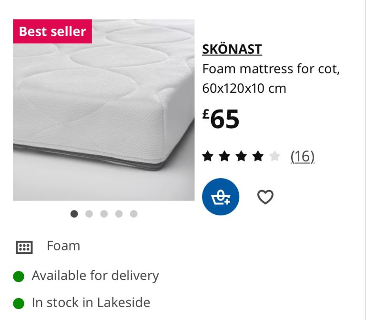Open the (16) reviews link

[303, 156]
